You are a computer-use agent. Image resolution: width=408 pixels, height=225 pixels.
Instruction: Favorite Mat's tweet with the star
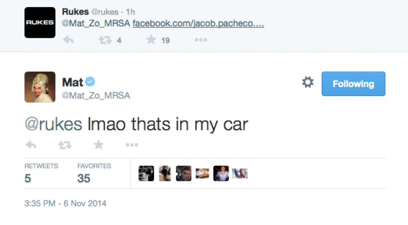click(x=99, y=145)
